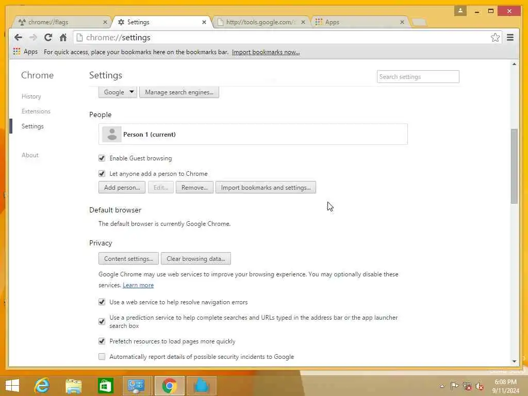Open Extensions in the sidebar
Image resolution: width=528 pixels, height=396 pixels.
tap(36, 111)
